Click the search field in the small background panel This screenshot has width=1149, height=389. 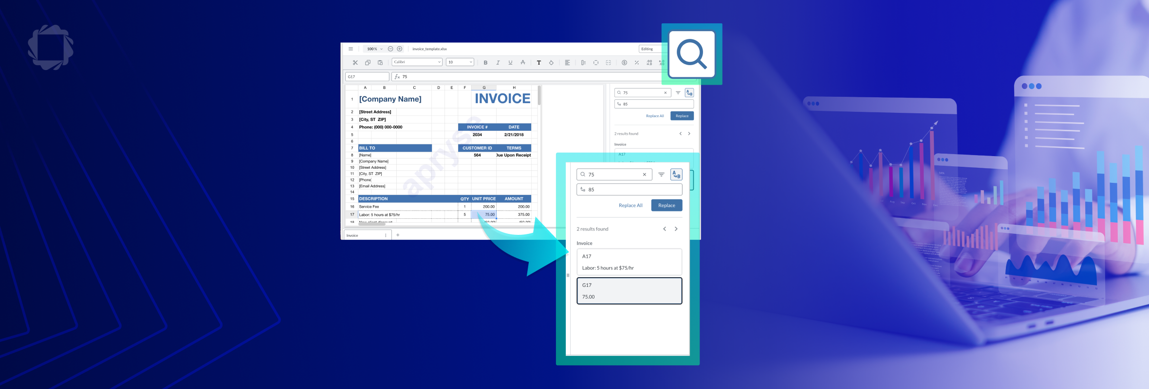tap(642, 92)
